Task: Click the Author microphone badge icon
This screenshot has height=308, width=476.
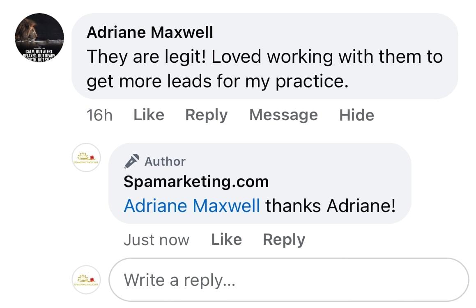Action: (131, 162)
